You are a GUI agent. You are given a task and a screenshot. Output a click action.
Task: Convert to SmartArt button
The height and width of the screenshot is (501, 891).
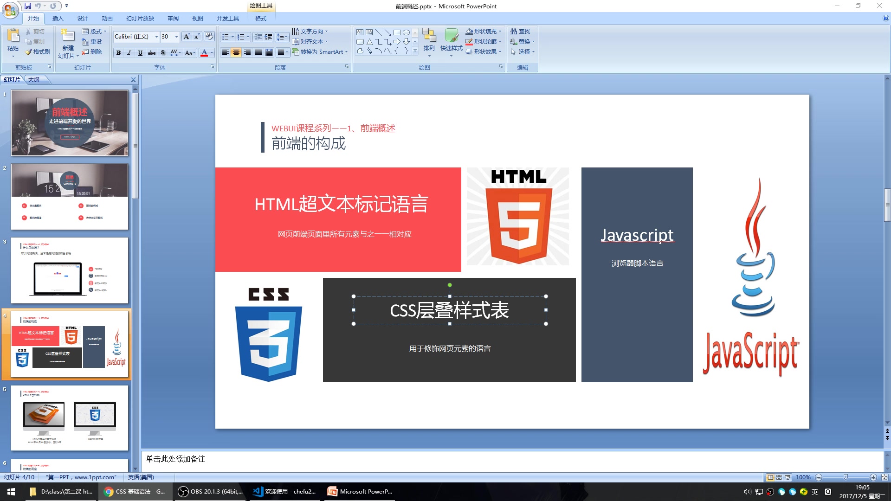320,52
